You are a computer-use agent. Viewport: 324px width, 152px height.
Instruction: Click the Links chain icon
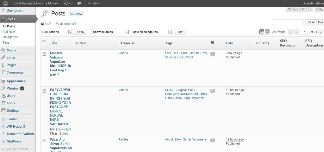coord(3,58)
